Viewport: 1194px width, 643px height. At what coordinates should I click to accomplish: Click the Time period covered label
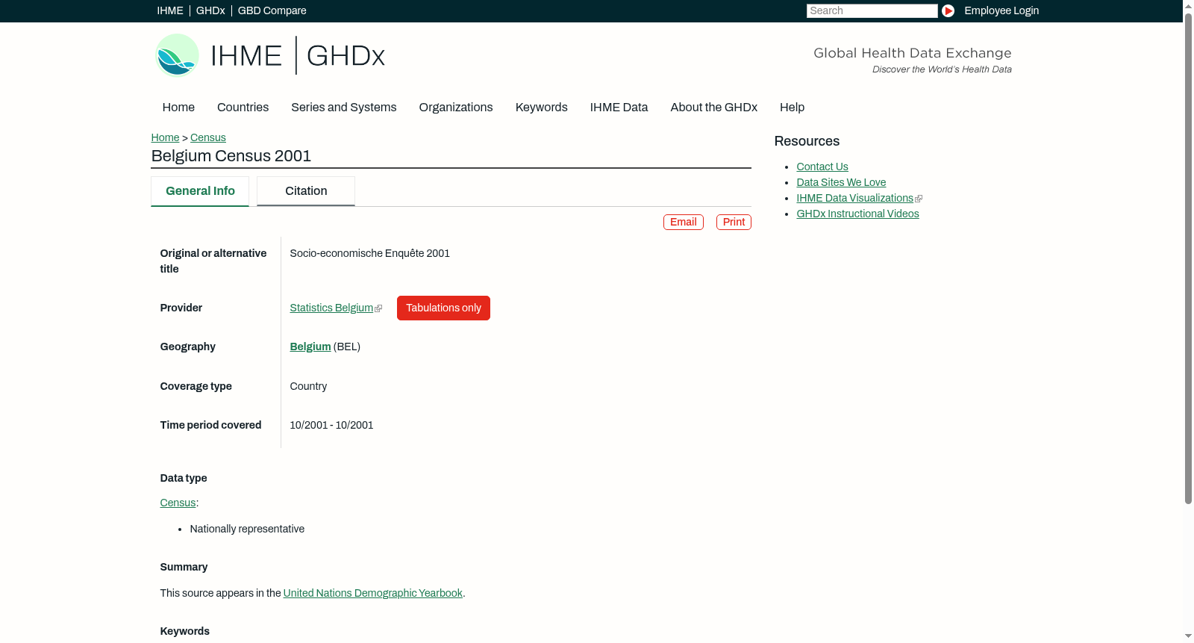pyautogui.click(x=210, y=425)
